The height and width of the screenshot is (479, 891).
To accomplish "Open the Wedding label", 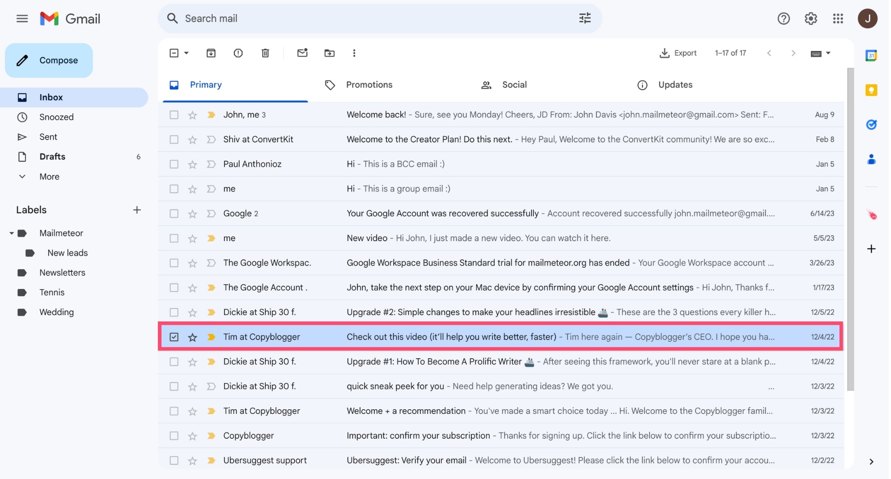I will pyautogui.click(x=56, y=312).
